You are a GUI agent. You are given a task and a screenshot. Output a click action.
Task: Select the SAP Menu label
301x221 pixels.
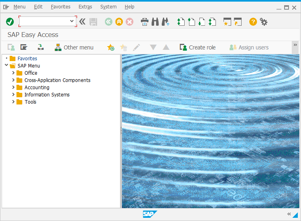point(29,66)
